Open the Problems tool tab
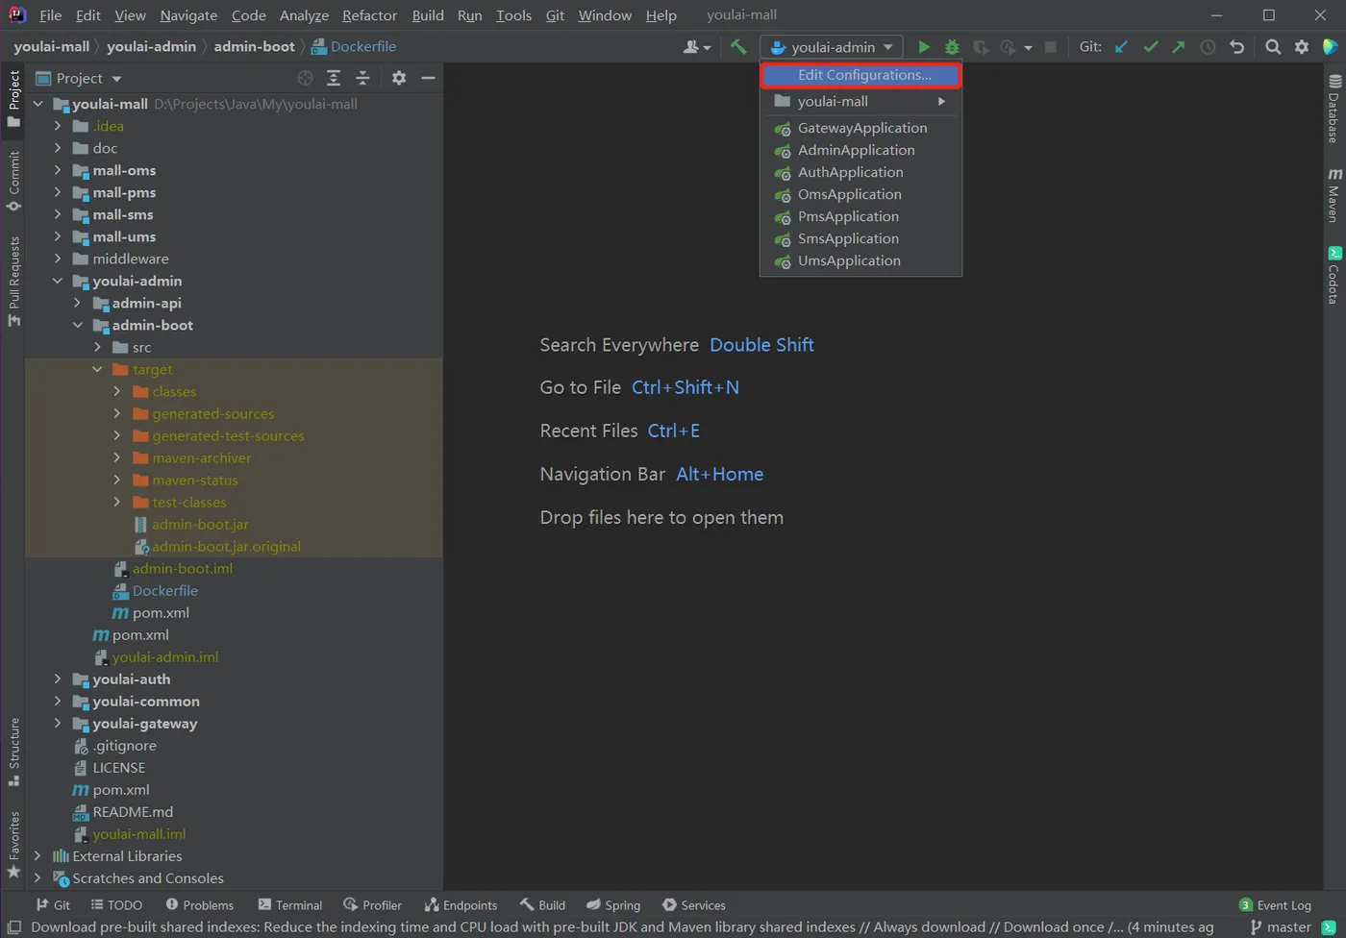The width and height of the screenshot is (1346, 938). pos(199,905)
